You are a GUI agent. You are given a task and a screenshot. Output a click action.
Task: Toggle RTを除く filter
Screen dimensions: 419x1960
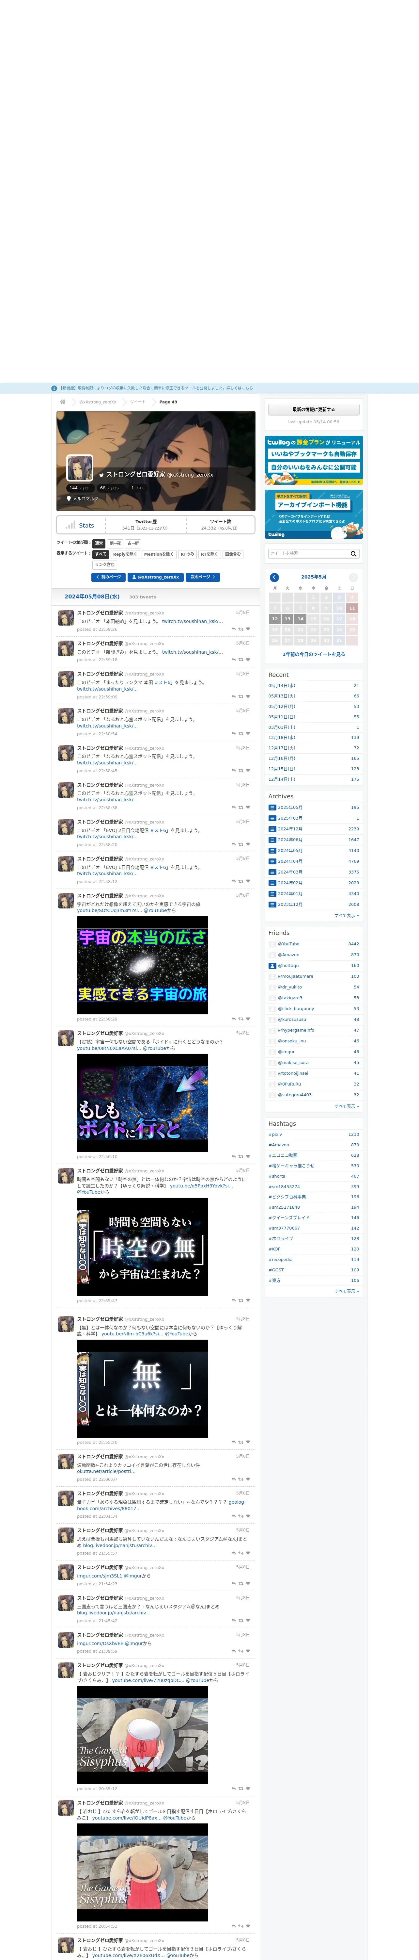coord(209,554)
